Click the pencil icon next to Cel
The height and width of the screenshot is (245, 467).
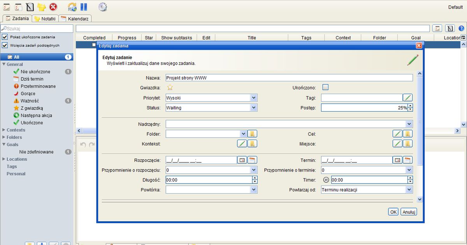pos(397,133)
